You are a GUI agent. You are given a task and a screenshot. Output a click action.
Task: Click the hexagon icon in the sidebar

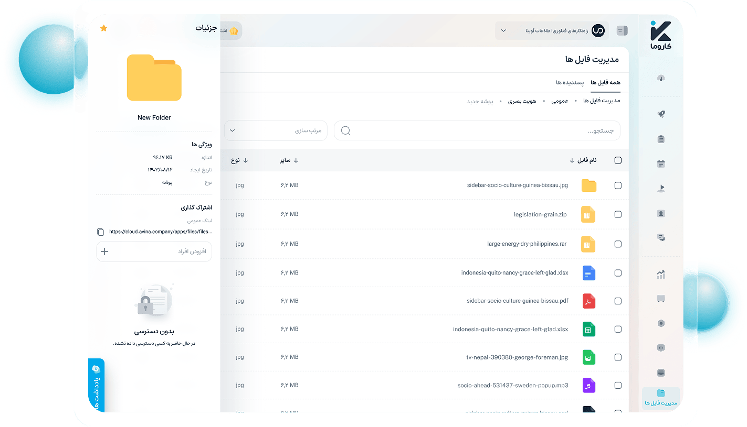pos(661,323)
